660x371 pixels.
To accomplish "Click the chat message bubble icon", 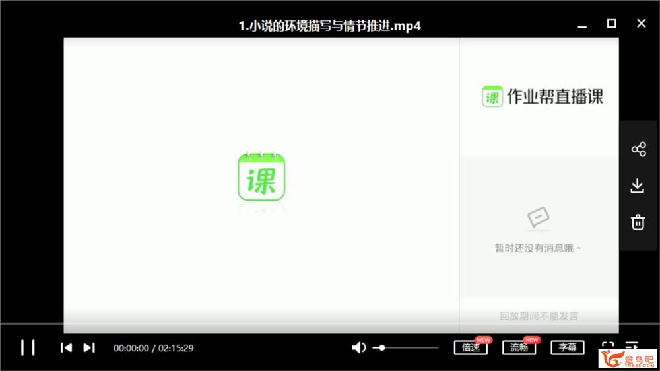I will [539, 217].
